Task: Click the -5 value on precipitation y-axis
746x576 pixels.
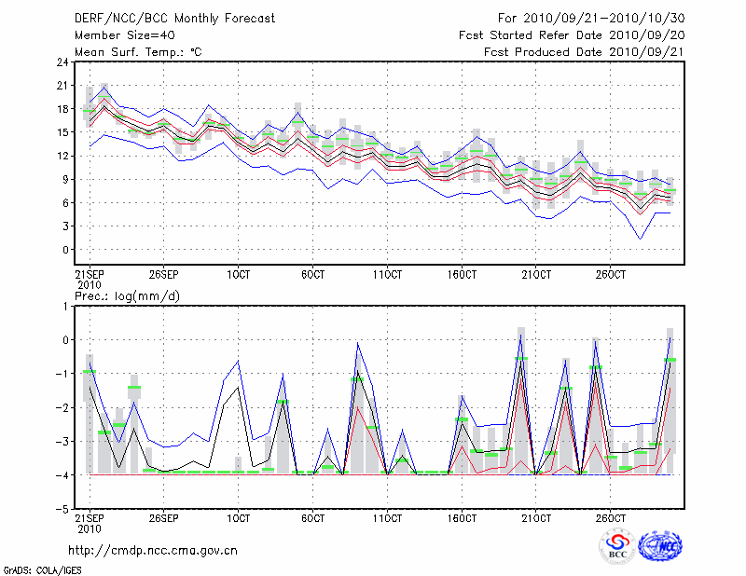Action: coord(62,510)
